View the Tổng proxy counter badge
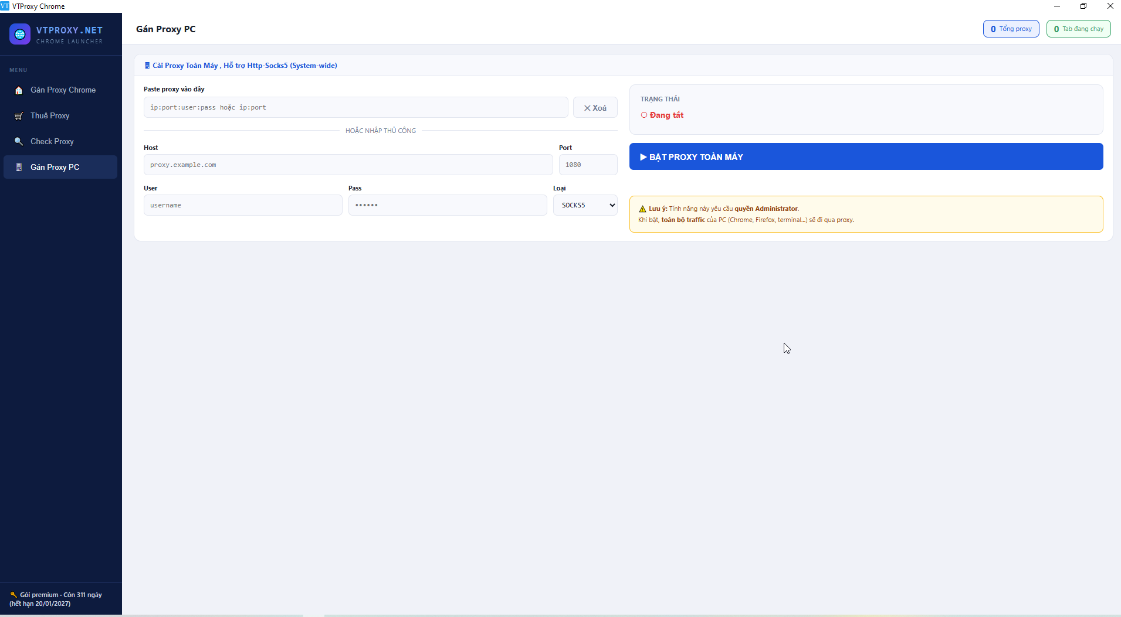 click(x=1011, y=29)
